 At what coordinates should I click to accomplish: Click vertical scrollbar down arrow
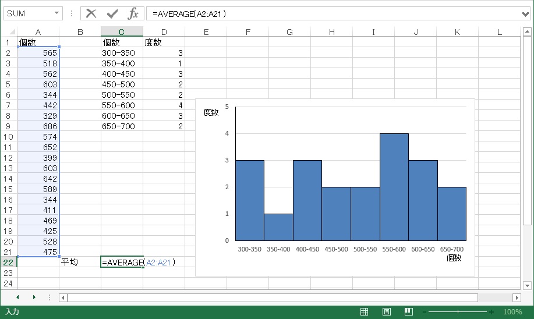(527, 286)
